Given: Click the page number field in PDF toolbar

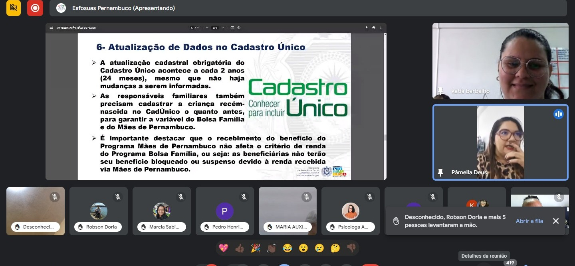Looking at the screenshot, I should point(192,28).
